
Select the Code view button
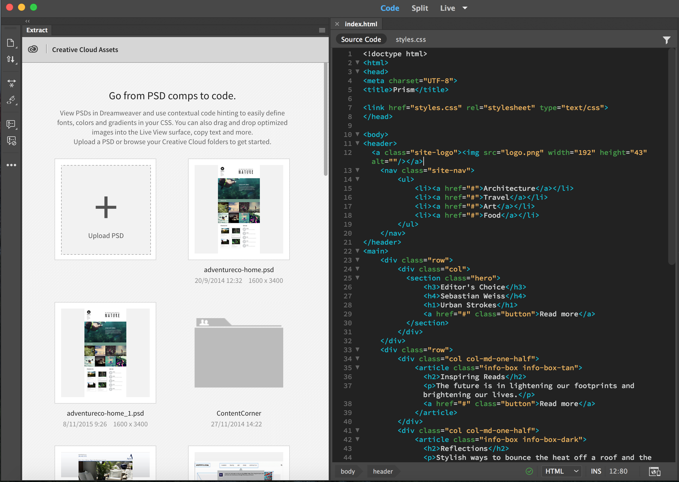coord(389,8)
